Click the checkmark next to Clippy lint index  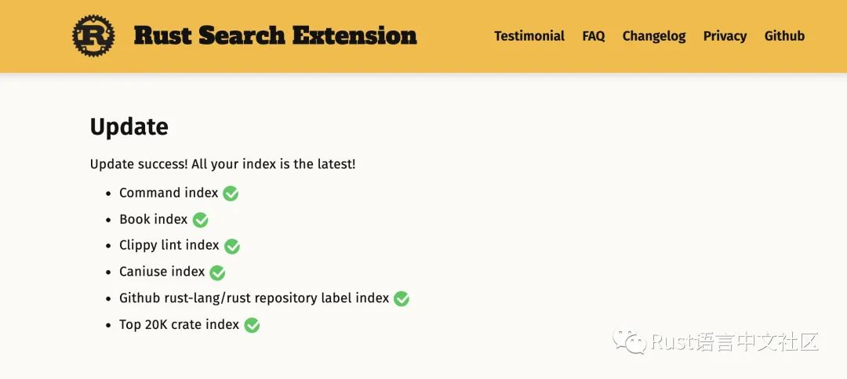pos(232,246)
